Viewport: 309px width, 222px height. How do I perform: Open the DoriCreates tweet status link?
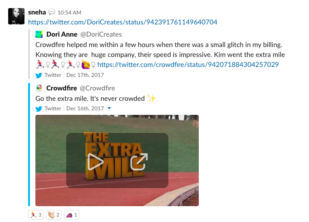pyautogui.click(x=123, y=22)
